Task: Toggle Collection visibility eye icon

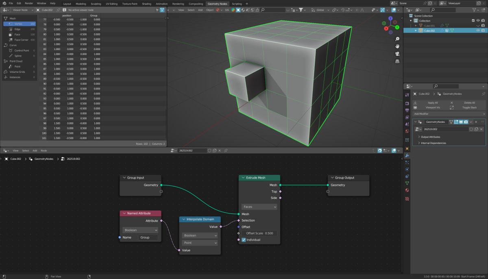Action: 478,20
